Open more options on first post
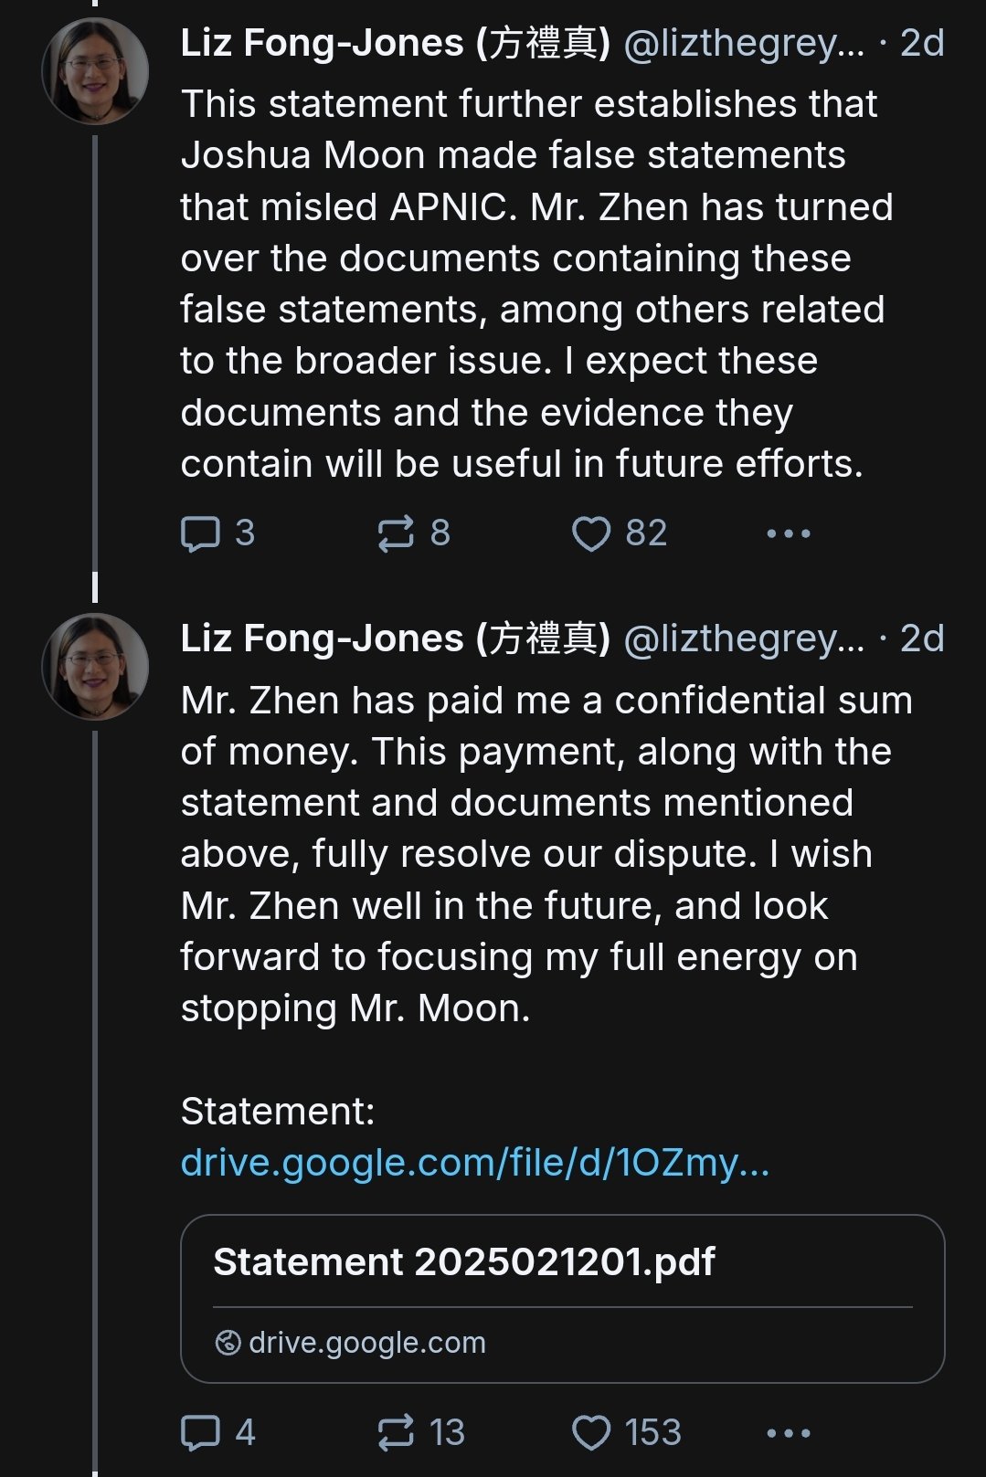986x1477 pixels. coord(788,533)
